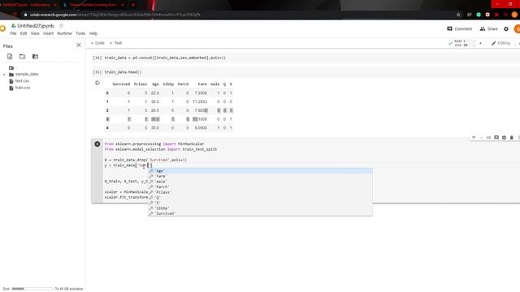Switch to the second browser tab
The width and height of the screenshot is (520, 292).
pyautogui.click(x=93, y=5)
